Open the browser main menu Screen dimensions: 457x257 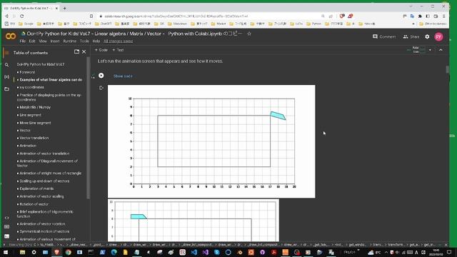tap(443, 16)
